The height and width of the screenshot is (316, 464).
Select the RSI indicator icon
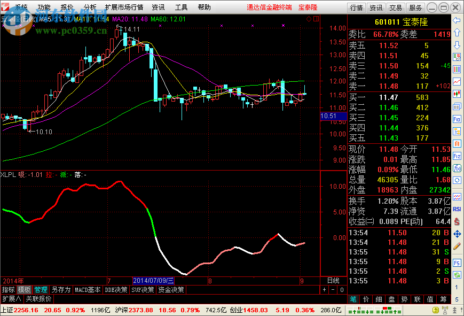click(x=457, y=209)
